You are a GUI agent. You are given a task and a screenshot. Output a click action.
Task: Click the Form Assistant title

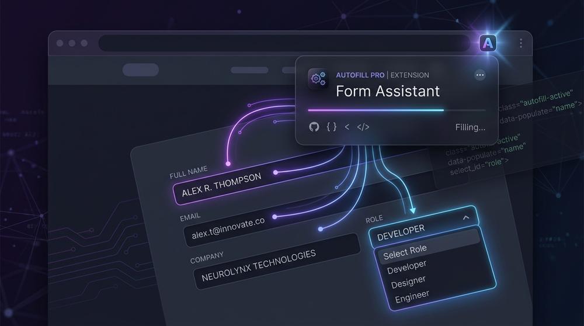point(388,91)
